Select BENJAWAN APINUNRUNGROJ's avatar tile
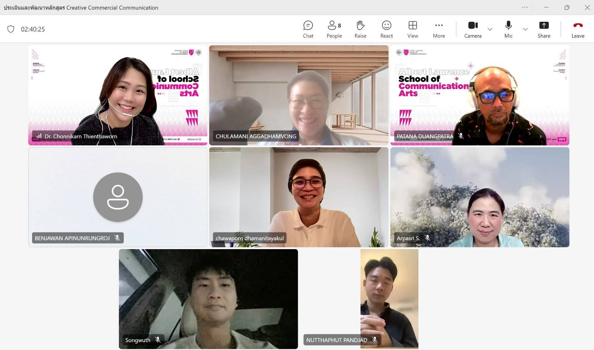The image size is (594, 350). tap(118, 197)
